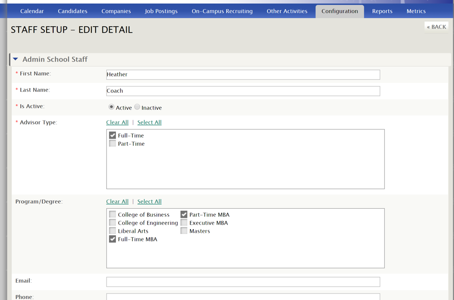Collapse the Admin School Staff section
454x300 pixels.
point(16,59)
